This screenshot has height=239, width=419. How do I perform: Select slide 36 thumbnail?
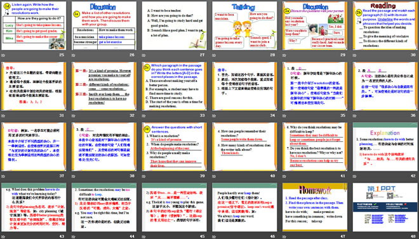(x=385, y=86)
